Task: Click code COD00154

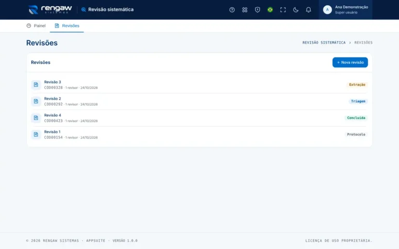Action: 53,137
